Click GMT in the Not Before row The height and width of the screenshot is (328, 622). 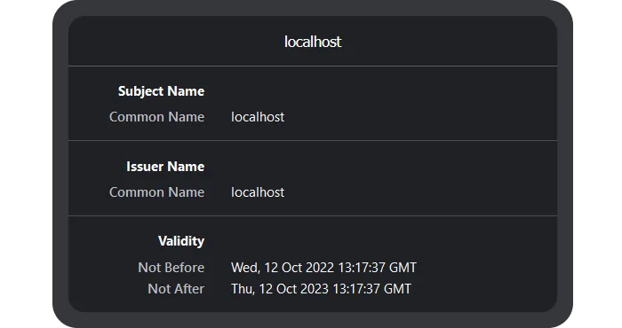coord(403,268)
